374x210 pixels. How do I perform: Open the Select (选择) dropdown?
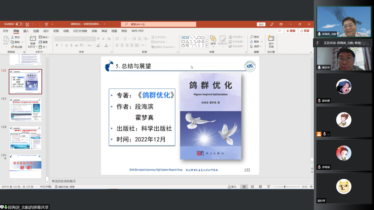256,47
